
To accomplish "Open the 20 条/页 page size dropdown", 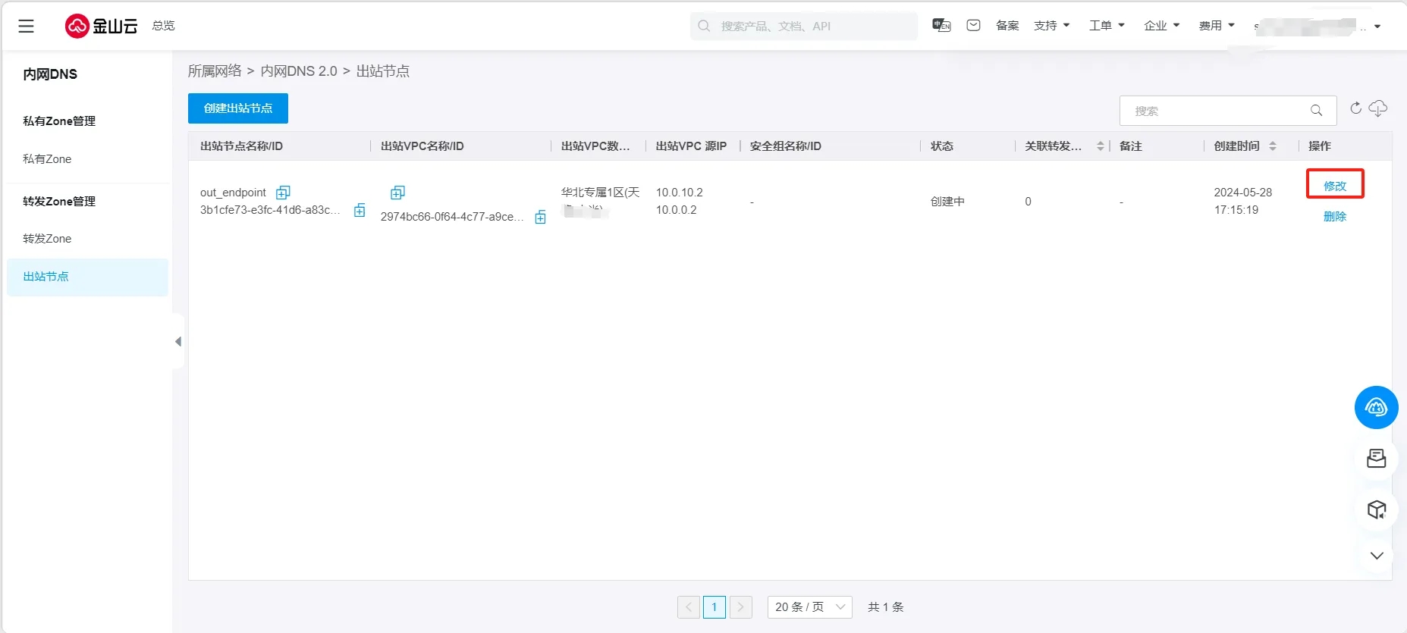I will click(809, 607).
